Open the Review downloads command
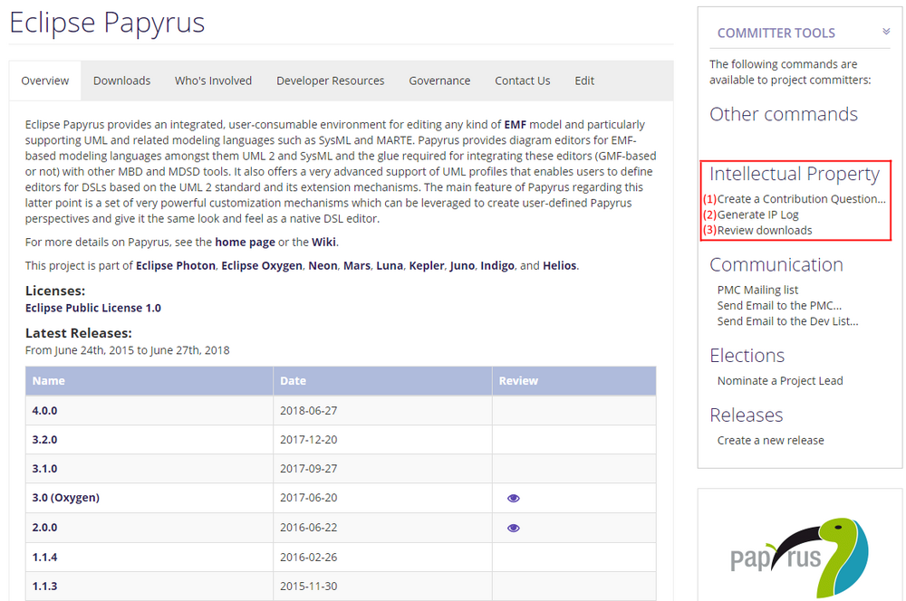 point(765,231)
